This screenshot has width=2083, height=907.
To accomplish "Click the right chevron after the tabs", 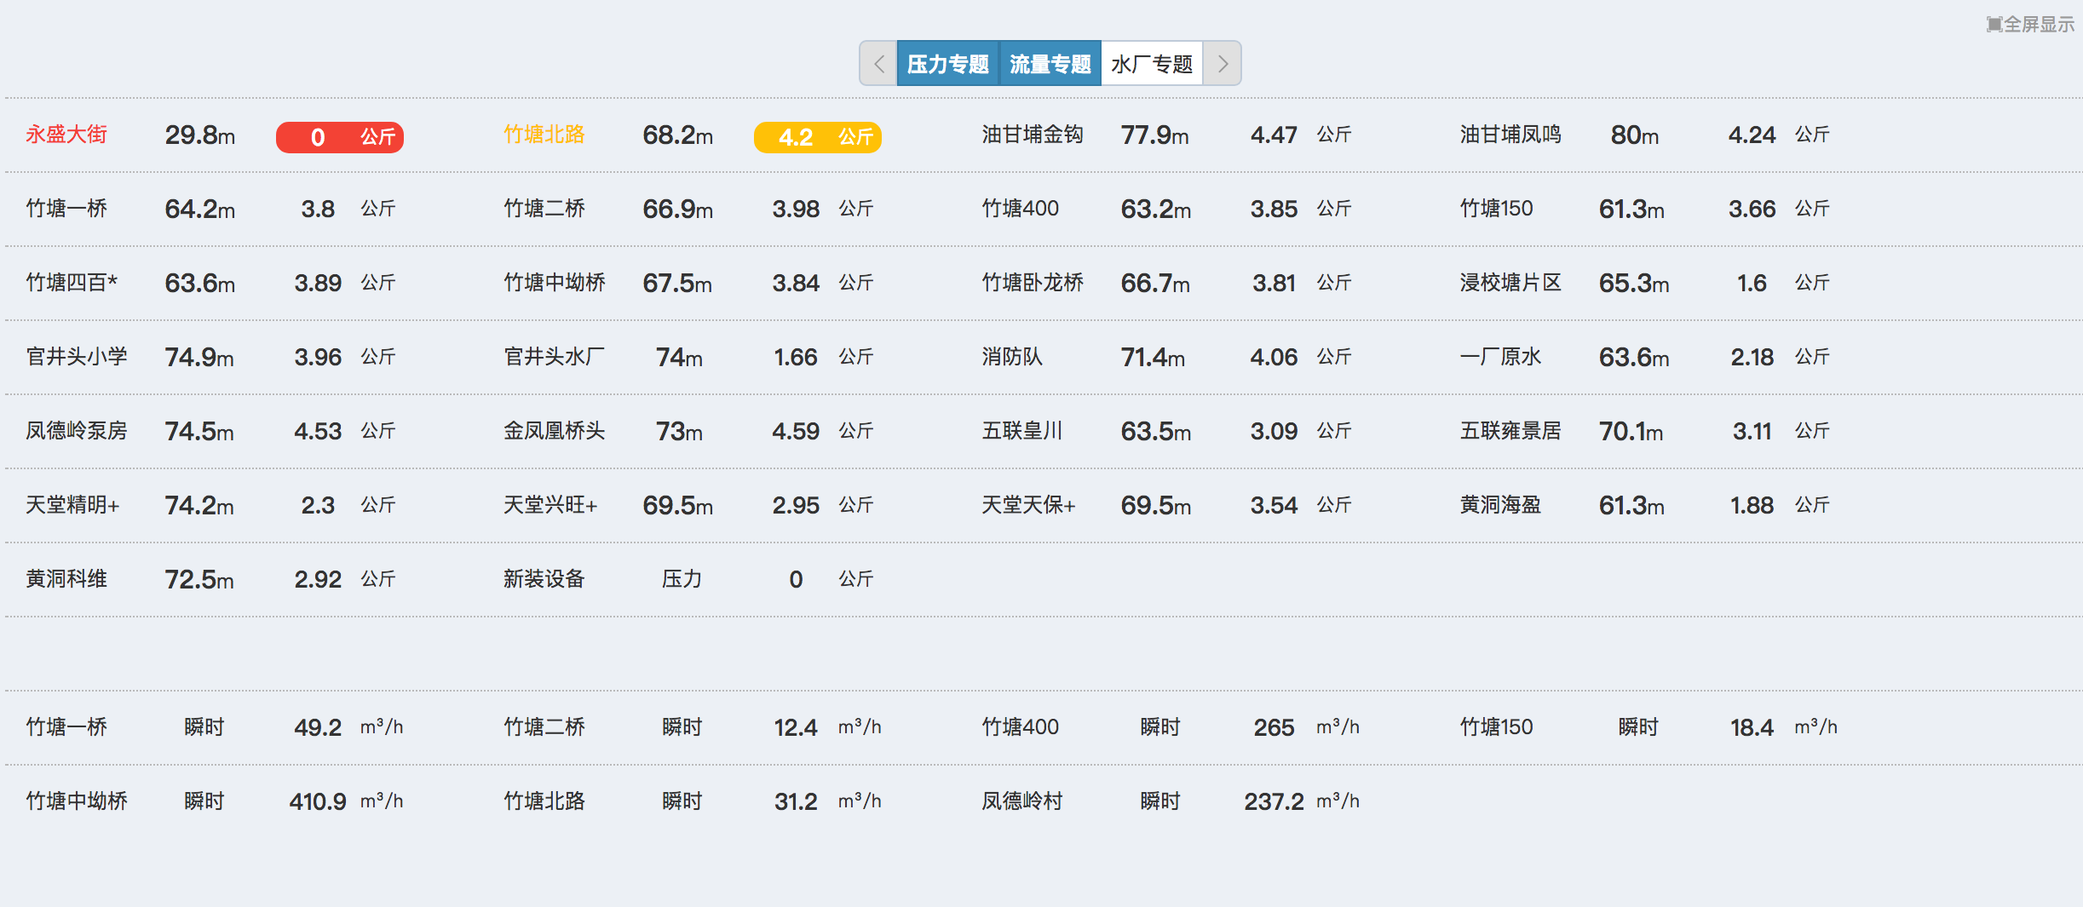I will (1223, 63).
